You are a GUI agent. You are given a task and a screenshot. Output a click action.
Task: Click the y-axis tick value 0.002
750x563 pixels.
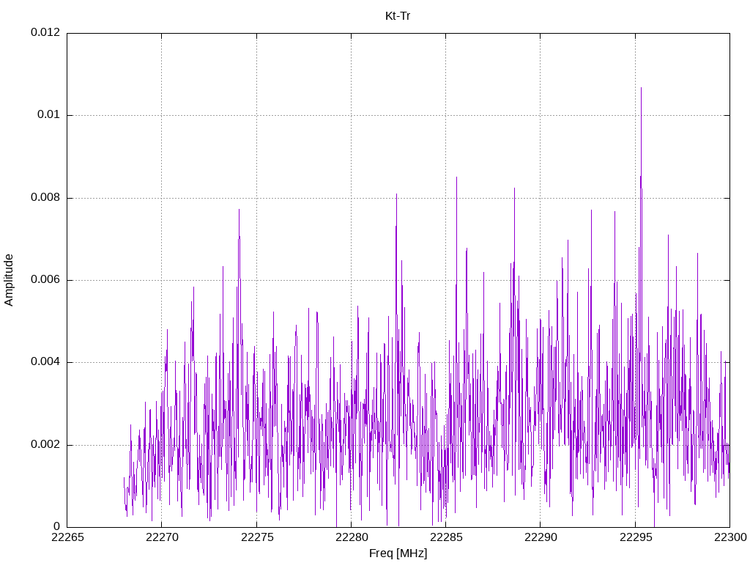click(x=45, y=444)
